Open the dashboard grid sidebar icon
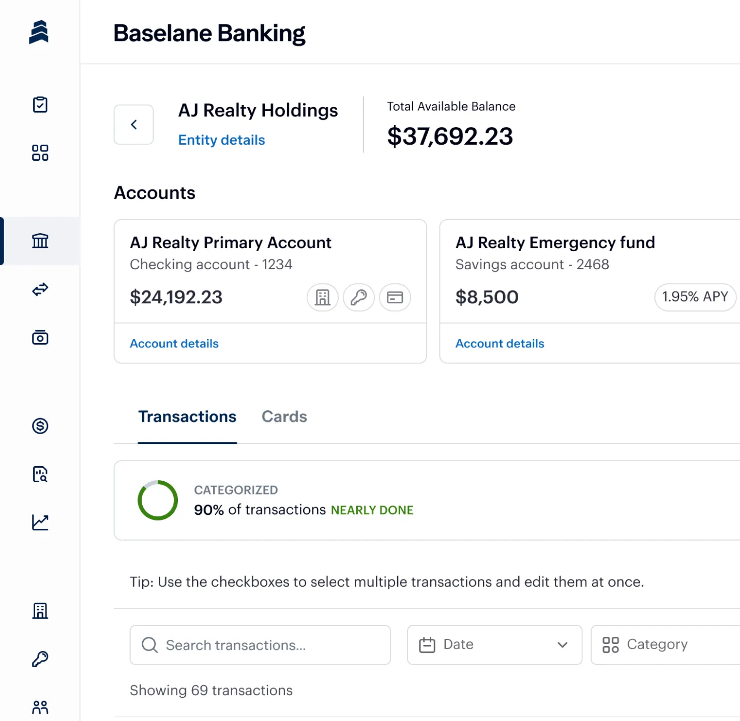The image size is (740, 721). point(40,153)
